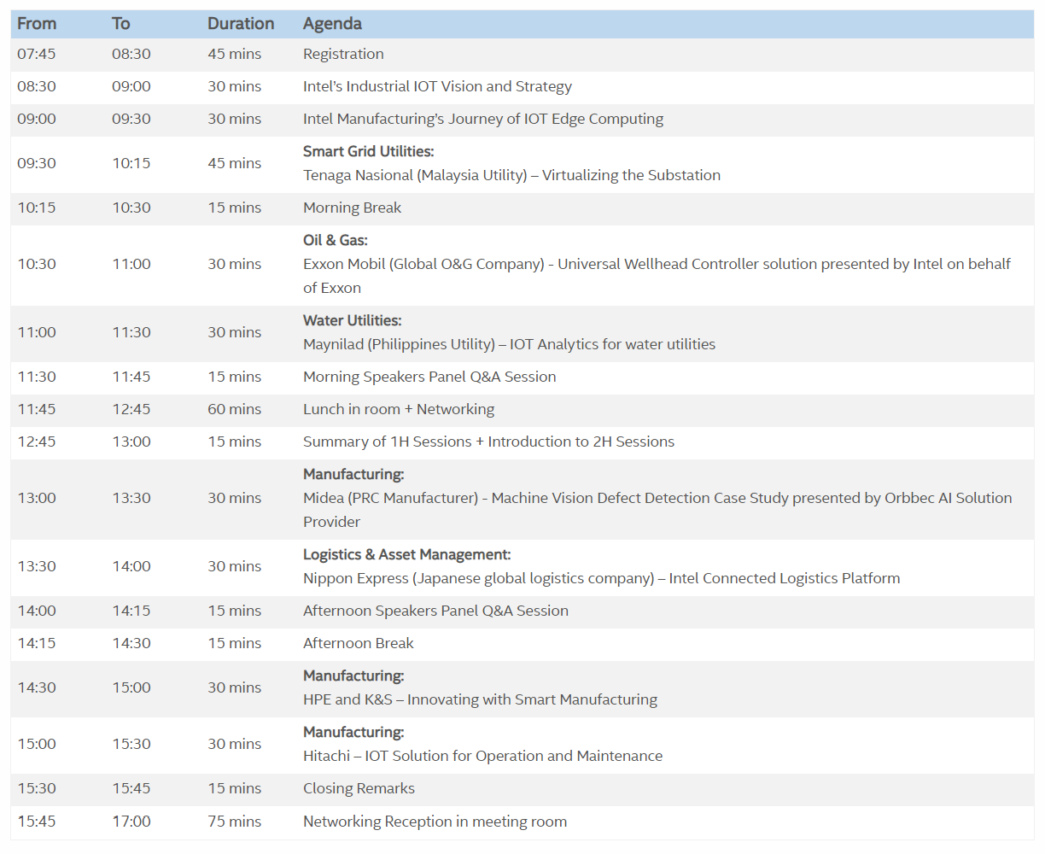1045x854 pixels.
Task: Click the 'Manufacturing:' heading above the Midea session
Action: pos(353,474)
